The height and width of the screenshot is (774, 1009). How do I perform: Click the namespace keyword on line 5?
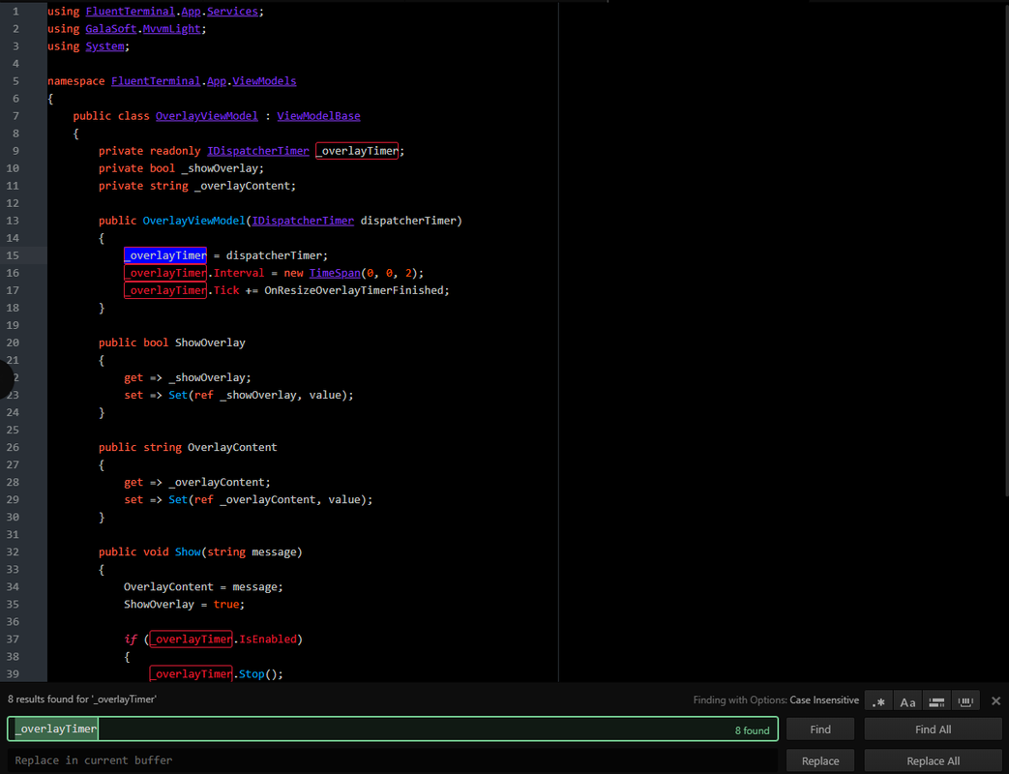tap(75, 81)
